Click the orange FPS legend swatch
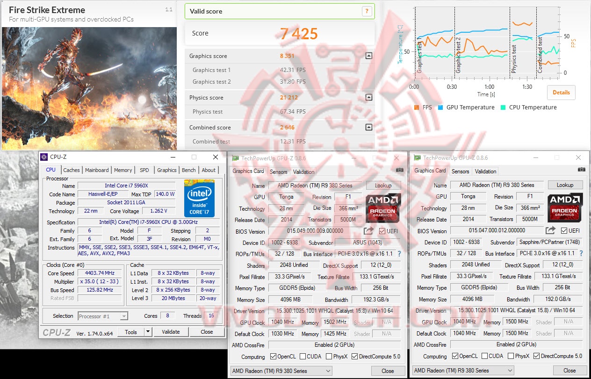The height and width of the screenshot is (379, 591). [417, 107]
